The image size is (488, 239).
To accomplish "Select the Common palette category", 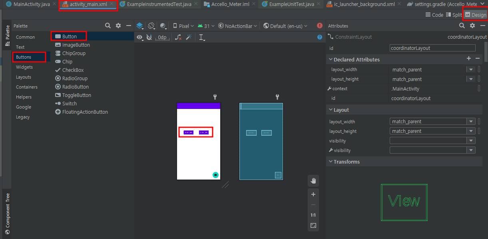I will pyautogui.click(x=26, y=37).
